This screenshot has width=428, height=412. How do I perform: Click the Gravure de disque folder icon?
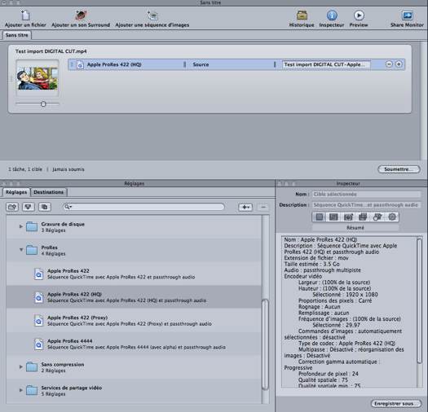click(32, 226)
